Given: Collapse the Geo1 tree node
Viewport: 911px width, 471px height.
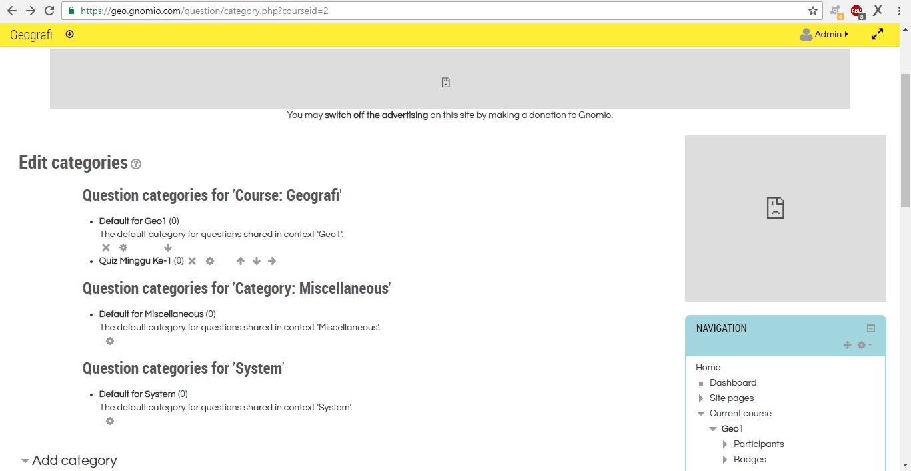Looking at the screenshot, I should 713,429.
